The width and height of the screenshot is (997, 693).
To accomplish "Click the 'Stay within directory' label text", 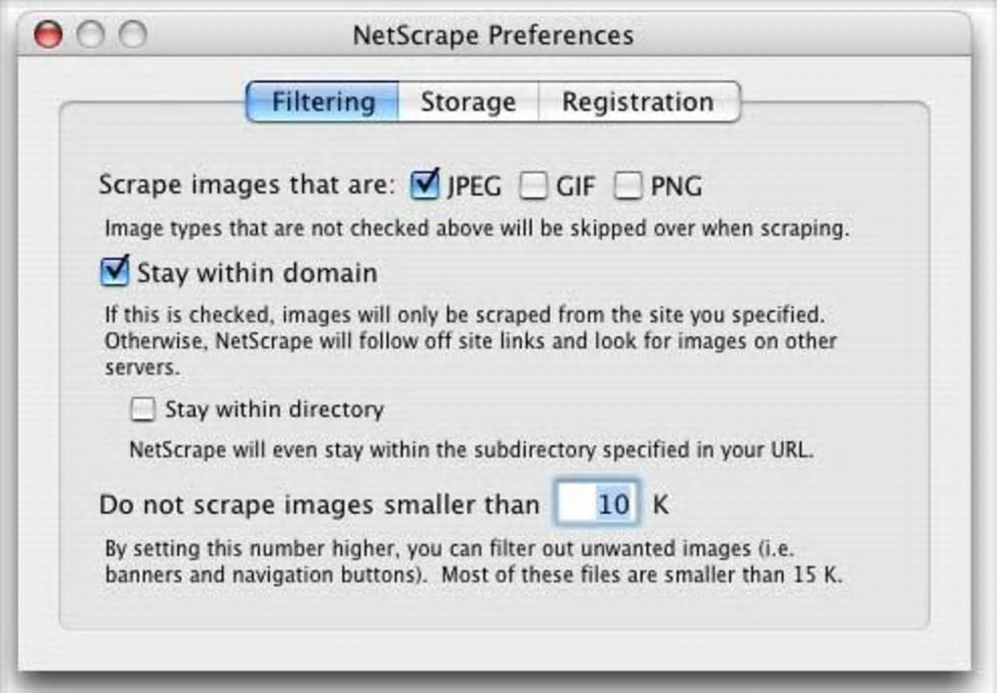I will (x=274, y=410).
